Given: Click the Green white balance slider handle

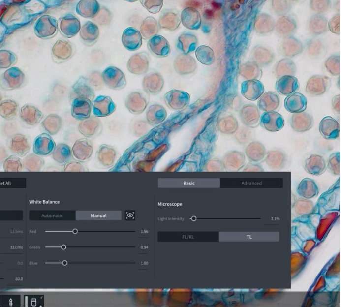Looking at the screenshot, I should 63,247.
